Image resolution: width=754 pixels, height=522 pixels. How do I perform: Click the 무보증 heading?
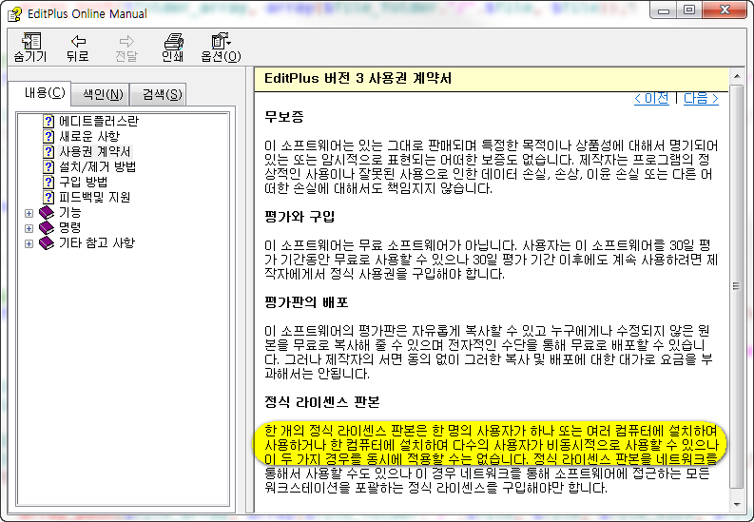click(283, 116)
